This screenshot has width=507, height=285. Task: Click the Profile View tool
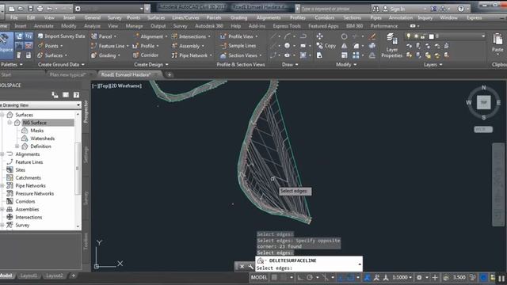tap(238, 36)
